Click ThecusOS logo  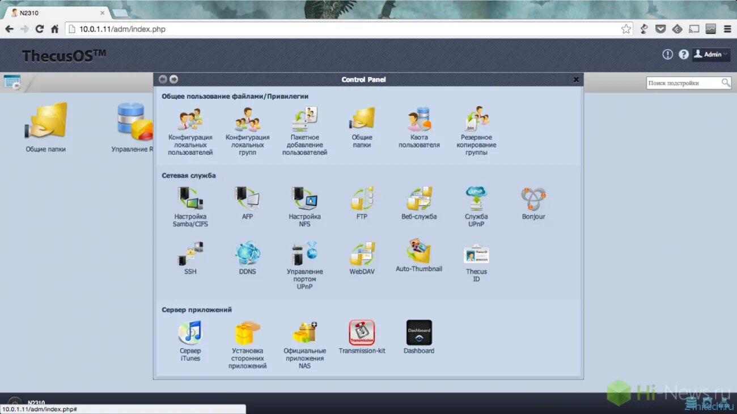coord(64,55)
